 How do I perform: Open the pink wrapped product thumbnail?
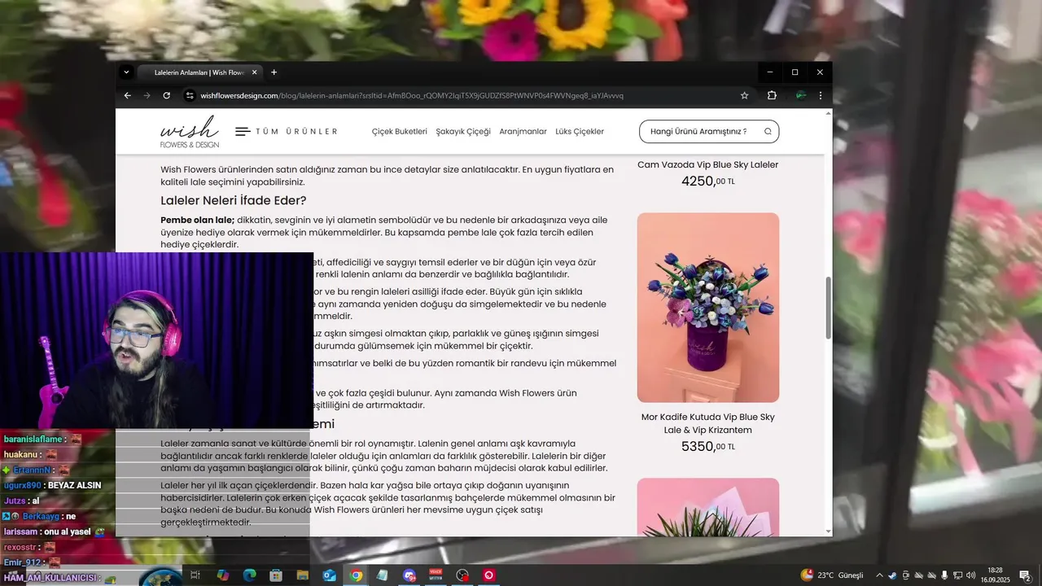point(707,506)
